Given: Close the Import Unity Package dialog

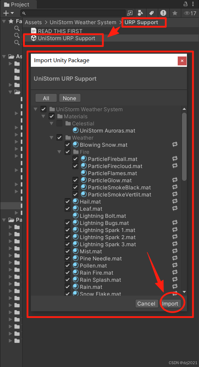Looking at the screenshot, I should coord(182,61).
